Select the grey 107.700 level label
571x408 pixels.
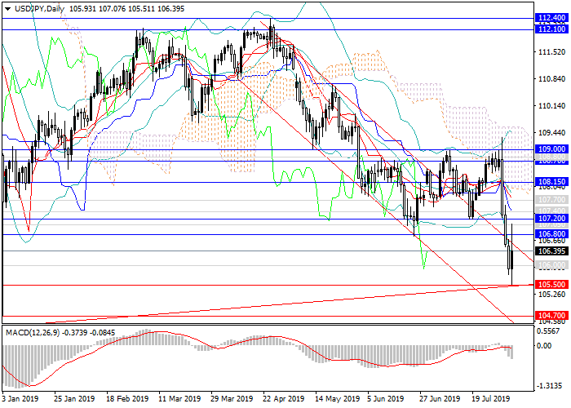[551, 199]
